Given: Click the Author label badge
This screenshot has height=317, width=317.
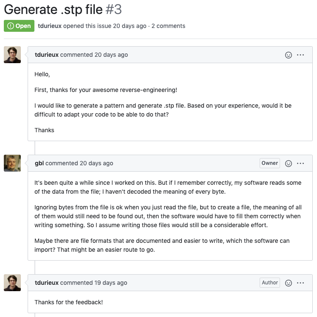Looking at the screenshot, I should 269,283.
